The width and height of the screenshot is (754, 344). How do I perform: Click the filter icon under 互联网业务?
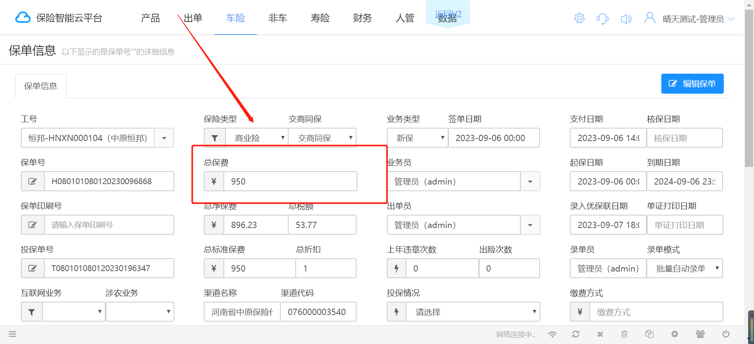point(32,312)
